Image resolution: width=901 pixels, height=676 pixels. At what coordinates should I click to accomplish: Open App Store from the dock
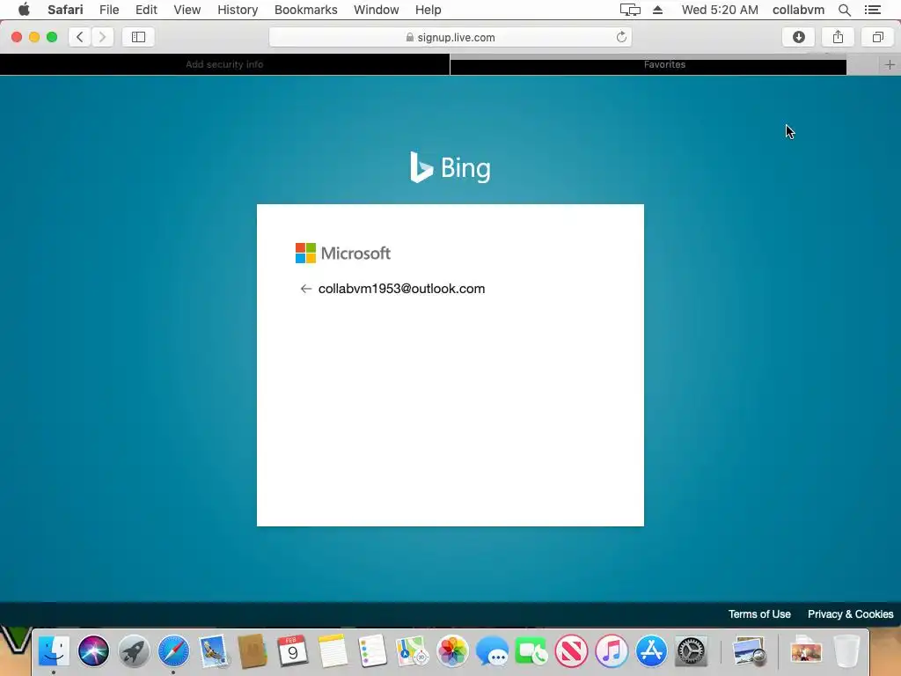click(651, 651)
